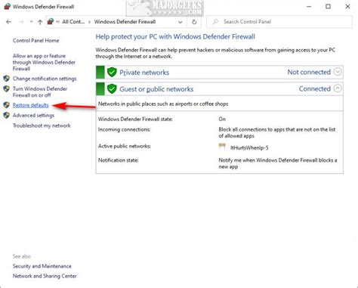
Task: Open Turn Windows Defender Firewall on or off
Action: pyautogui.click(x=40, y=92)
